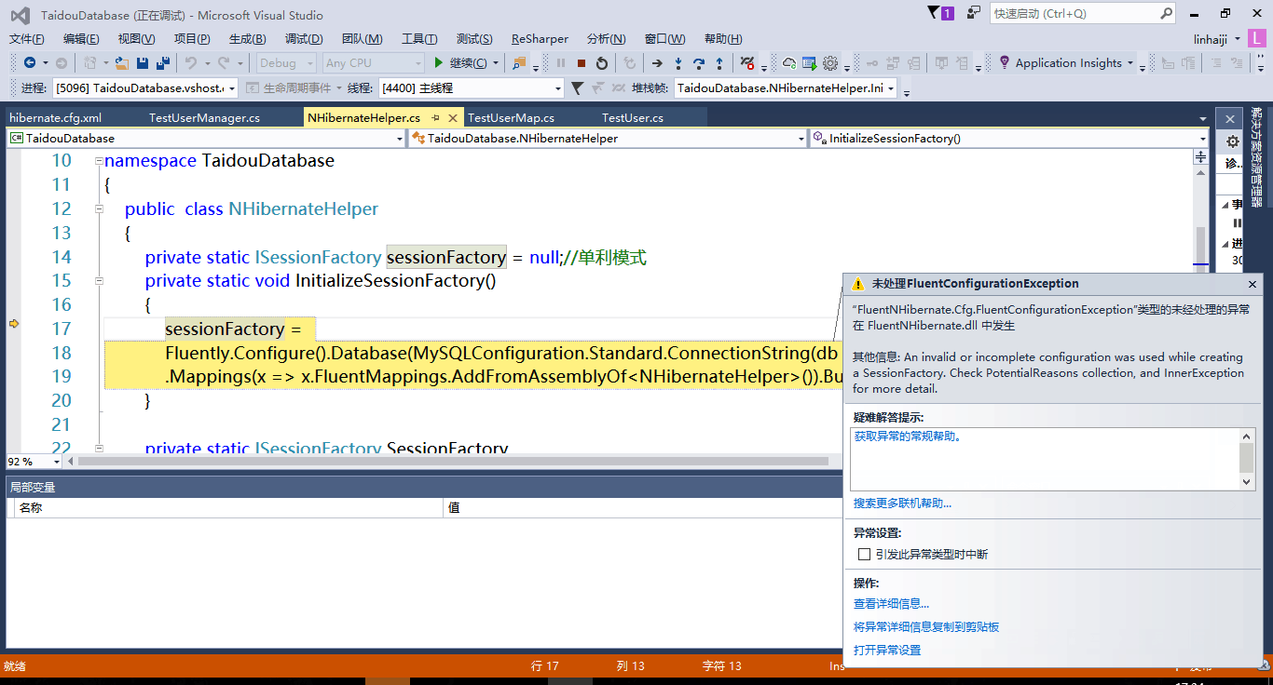Click the Find in Files toolbar icon
1273x685 pixels.
click(x=519, y=63)
